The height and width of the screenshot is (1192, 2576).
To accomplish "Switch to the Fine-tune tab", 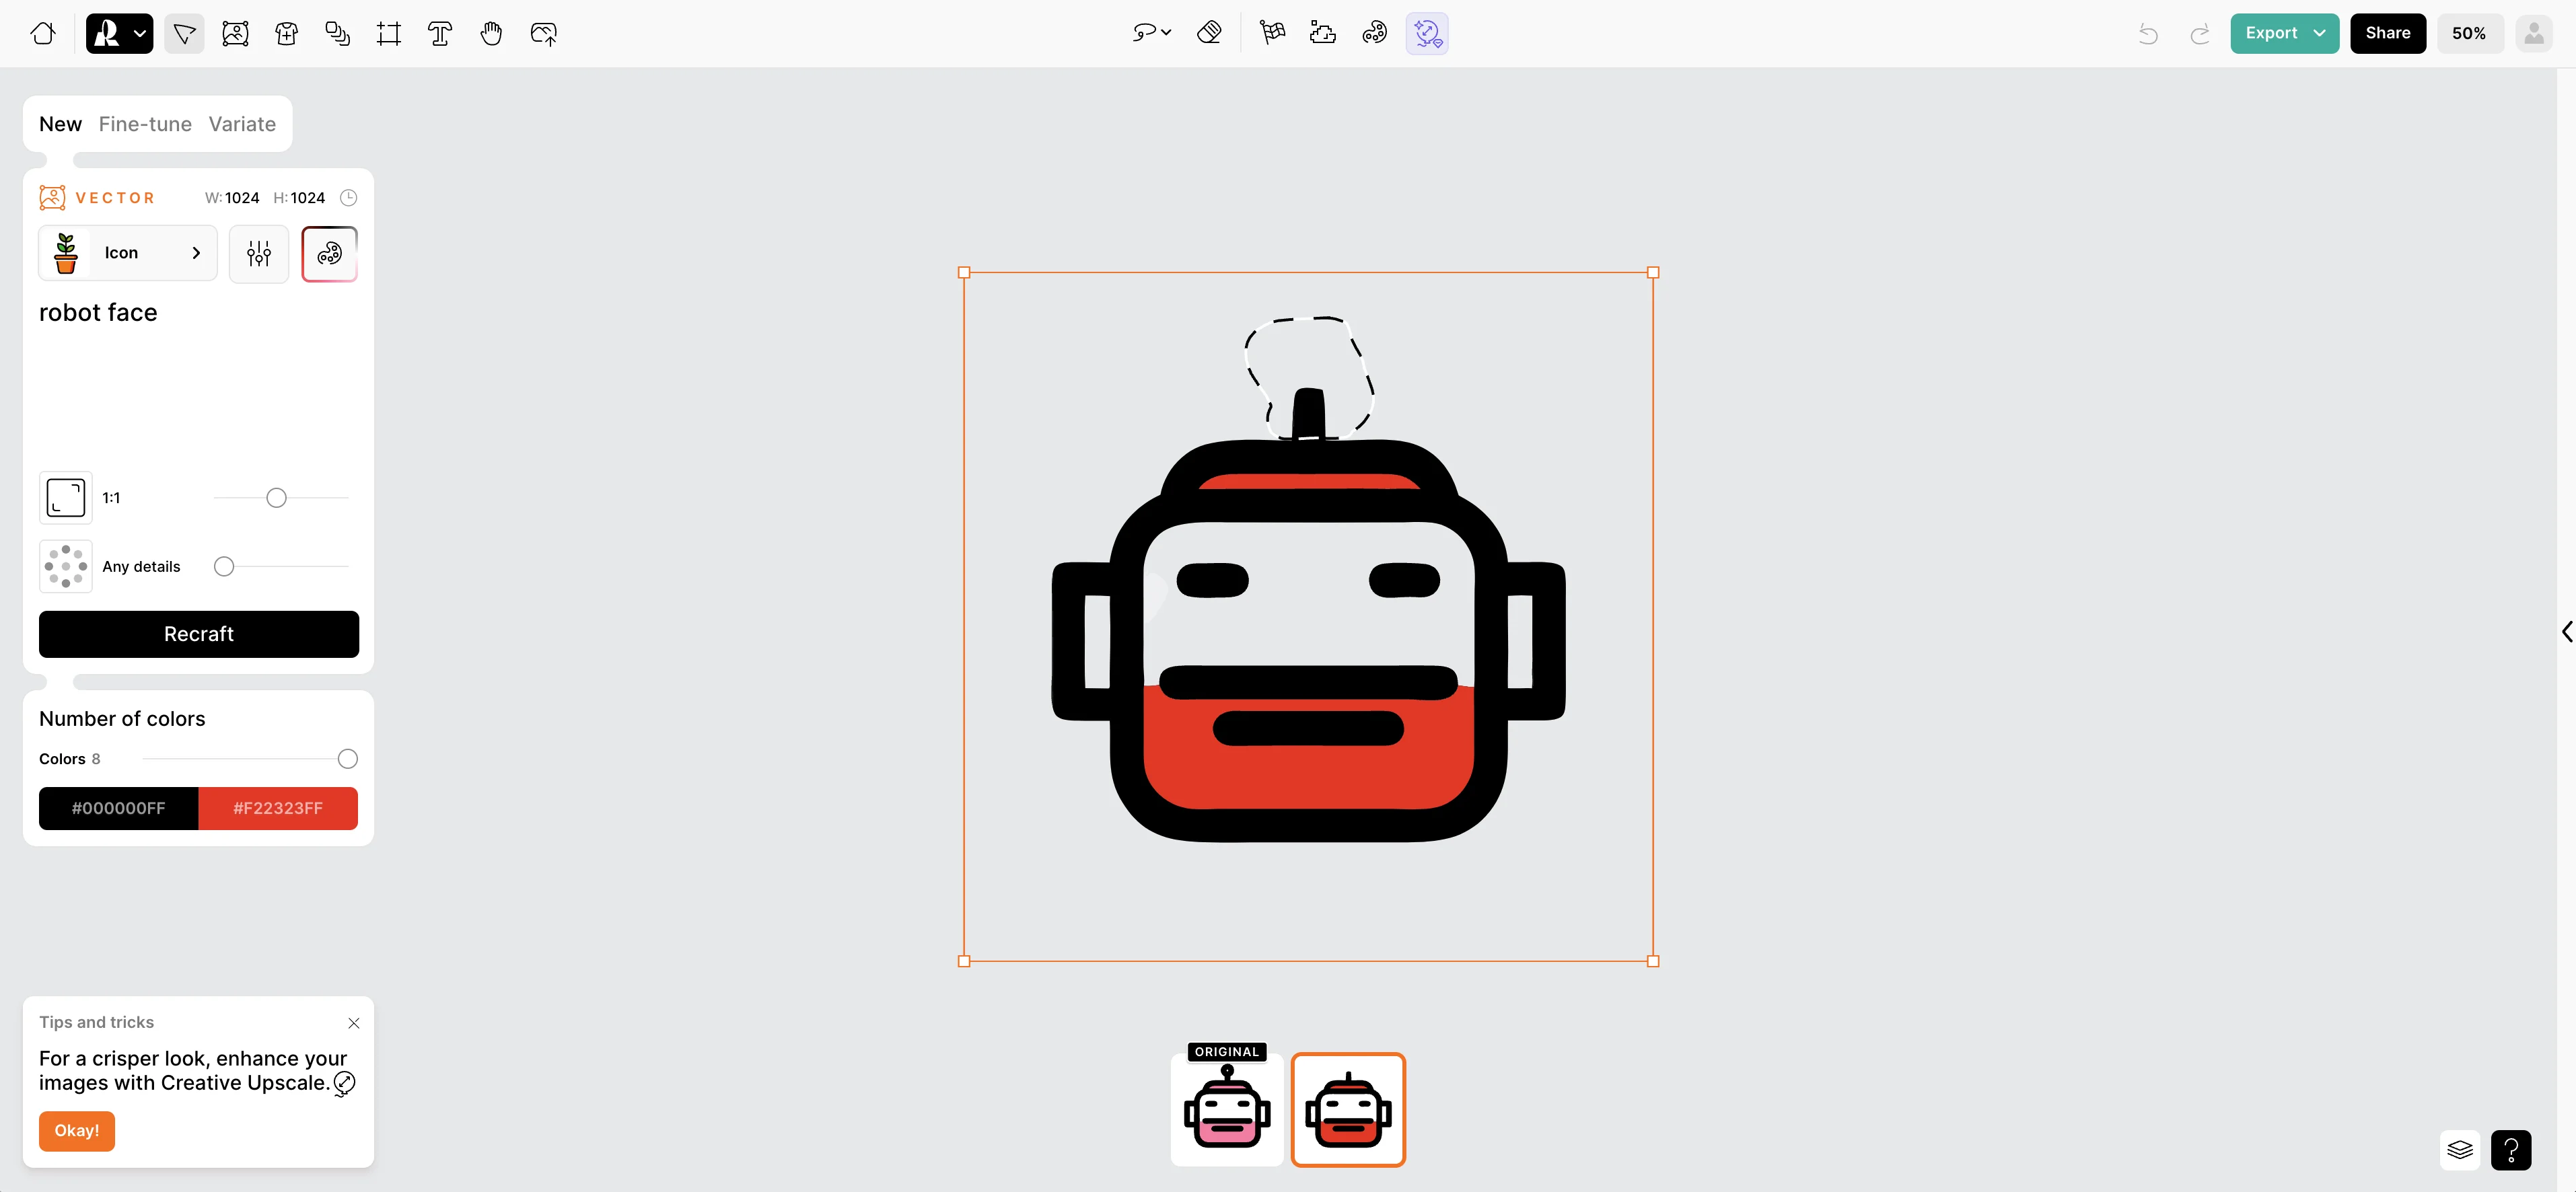I will click(145, 124).
